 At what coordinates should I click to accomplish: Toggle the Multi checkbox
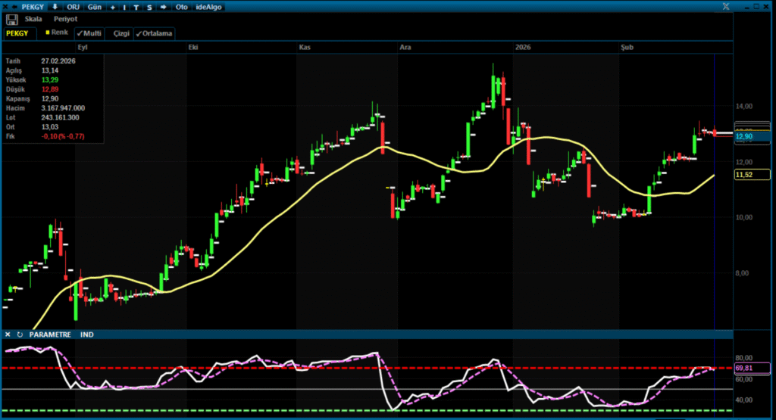click(x=89, y=33)
